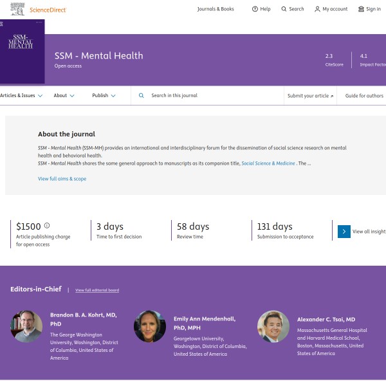The image size is (386, 386).
Task: Click Submit your article link
Action: (x=310, y=96)
